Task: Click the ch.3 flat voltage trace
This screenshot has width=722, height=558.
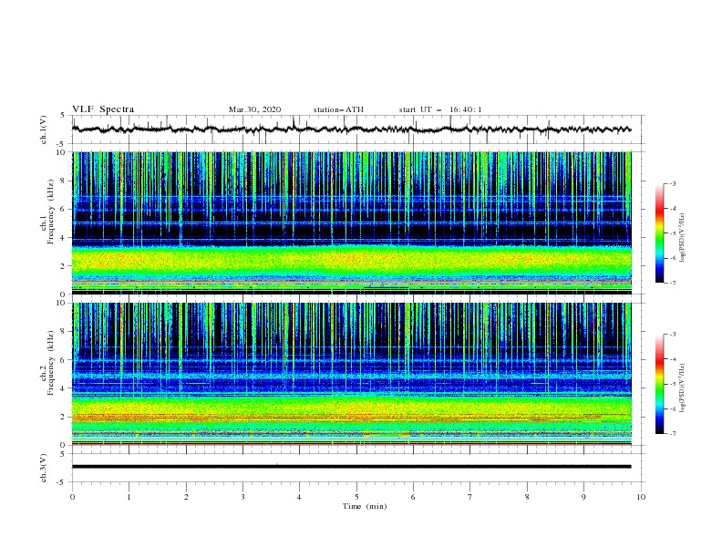Action: click(x=352, y=467)
